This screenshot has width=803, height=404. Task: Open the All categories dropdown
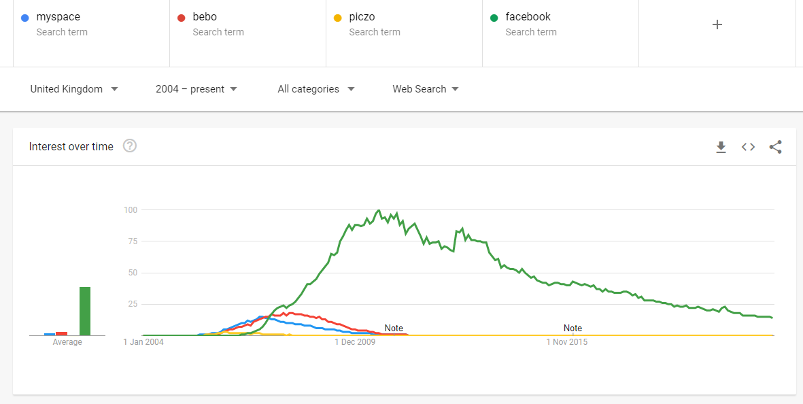tap(316, 89)
